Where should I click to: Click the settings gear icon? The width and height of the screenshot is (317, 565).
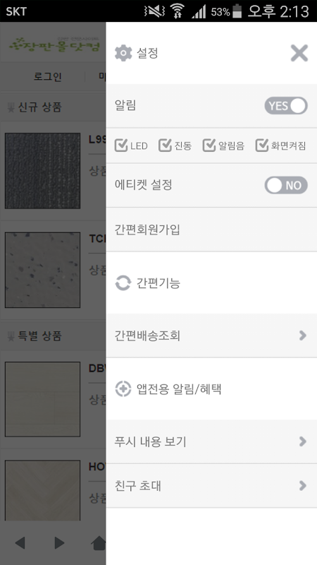tap(123, 54)
